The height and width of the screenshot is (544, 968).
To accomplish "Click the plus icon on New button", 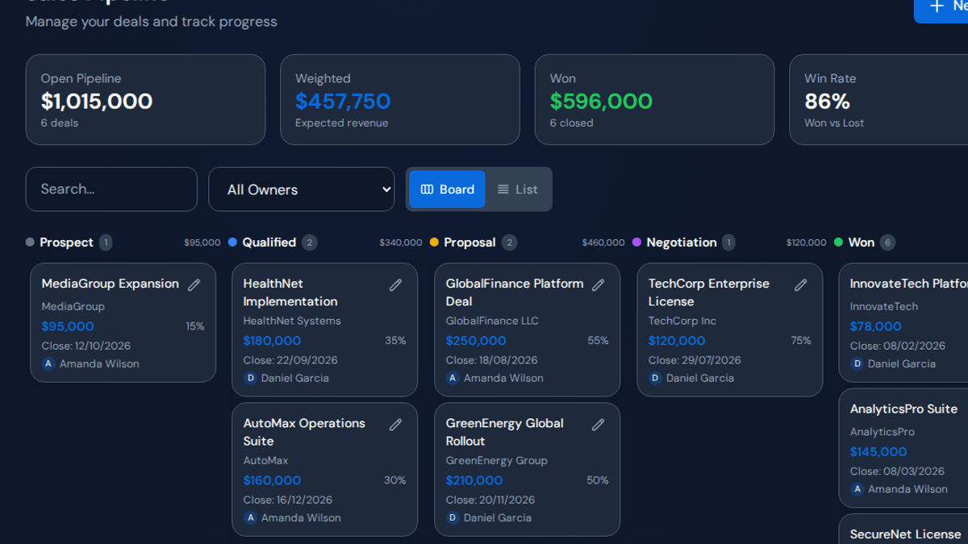I will (937, 6).
